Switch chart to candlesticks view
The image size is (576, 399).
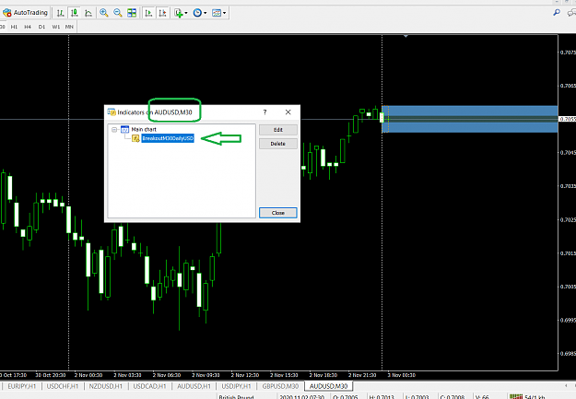coord(75,13)
